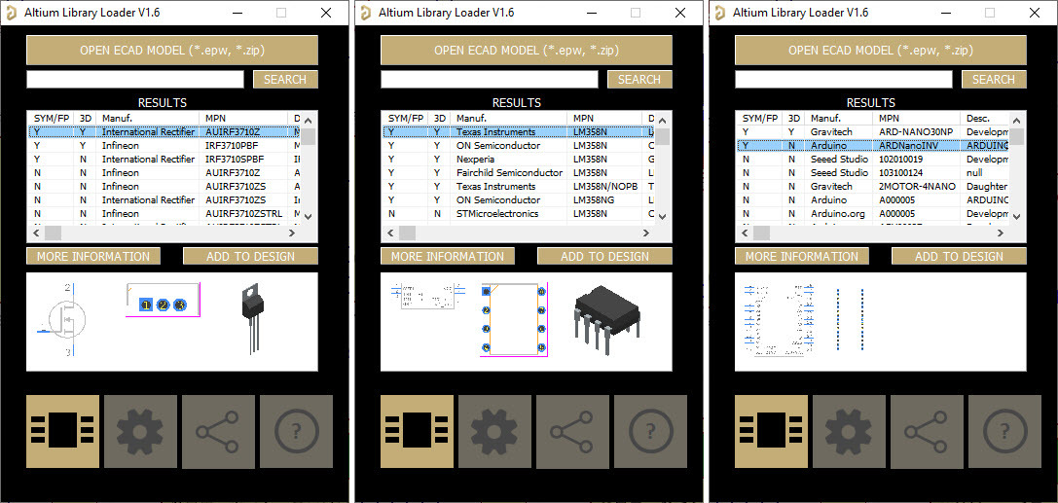Select the AUIRF3710ZSTRL row
Screen dimensions: 1058x503
[164, 214]
